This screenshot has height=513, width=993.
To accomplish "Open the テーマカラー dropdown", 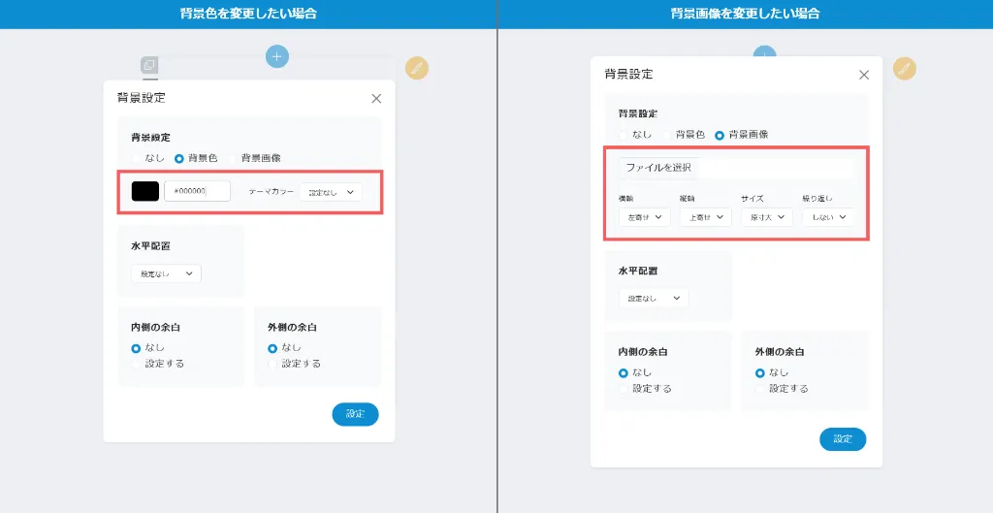I will point(331,192).
